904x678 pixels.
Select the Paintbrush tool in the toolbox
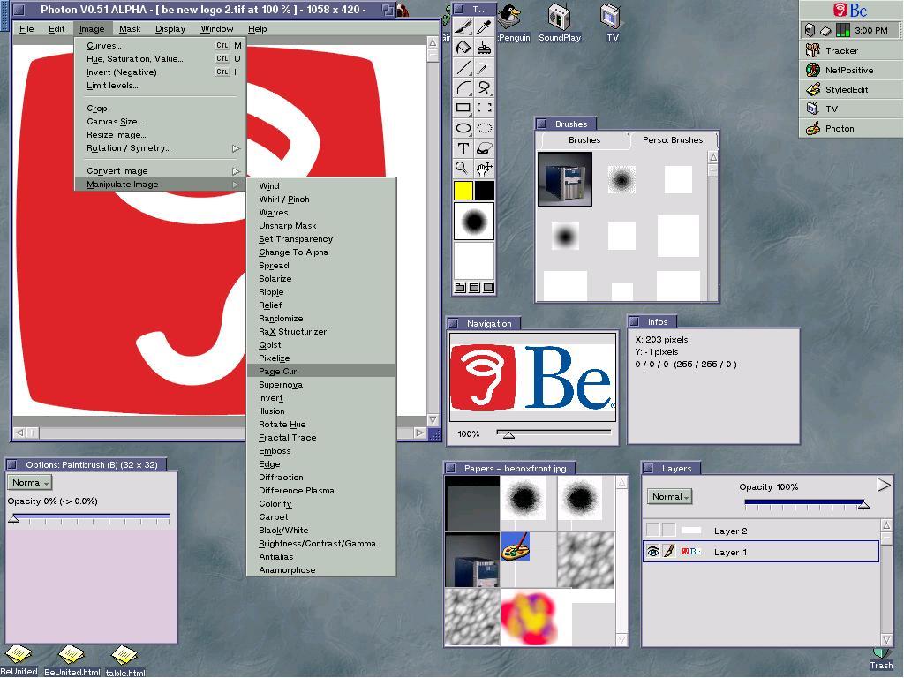tap(463, 26)
